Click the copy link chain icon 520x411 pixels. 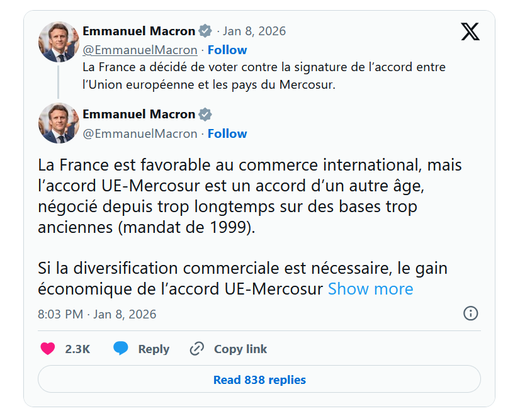tap(197, 349)
